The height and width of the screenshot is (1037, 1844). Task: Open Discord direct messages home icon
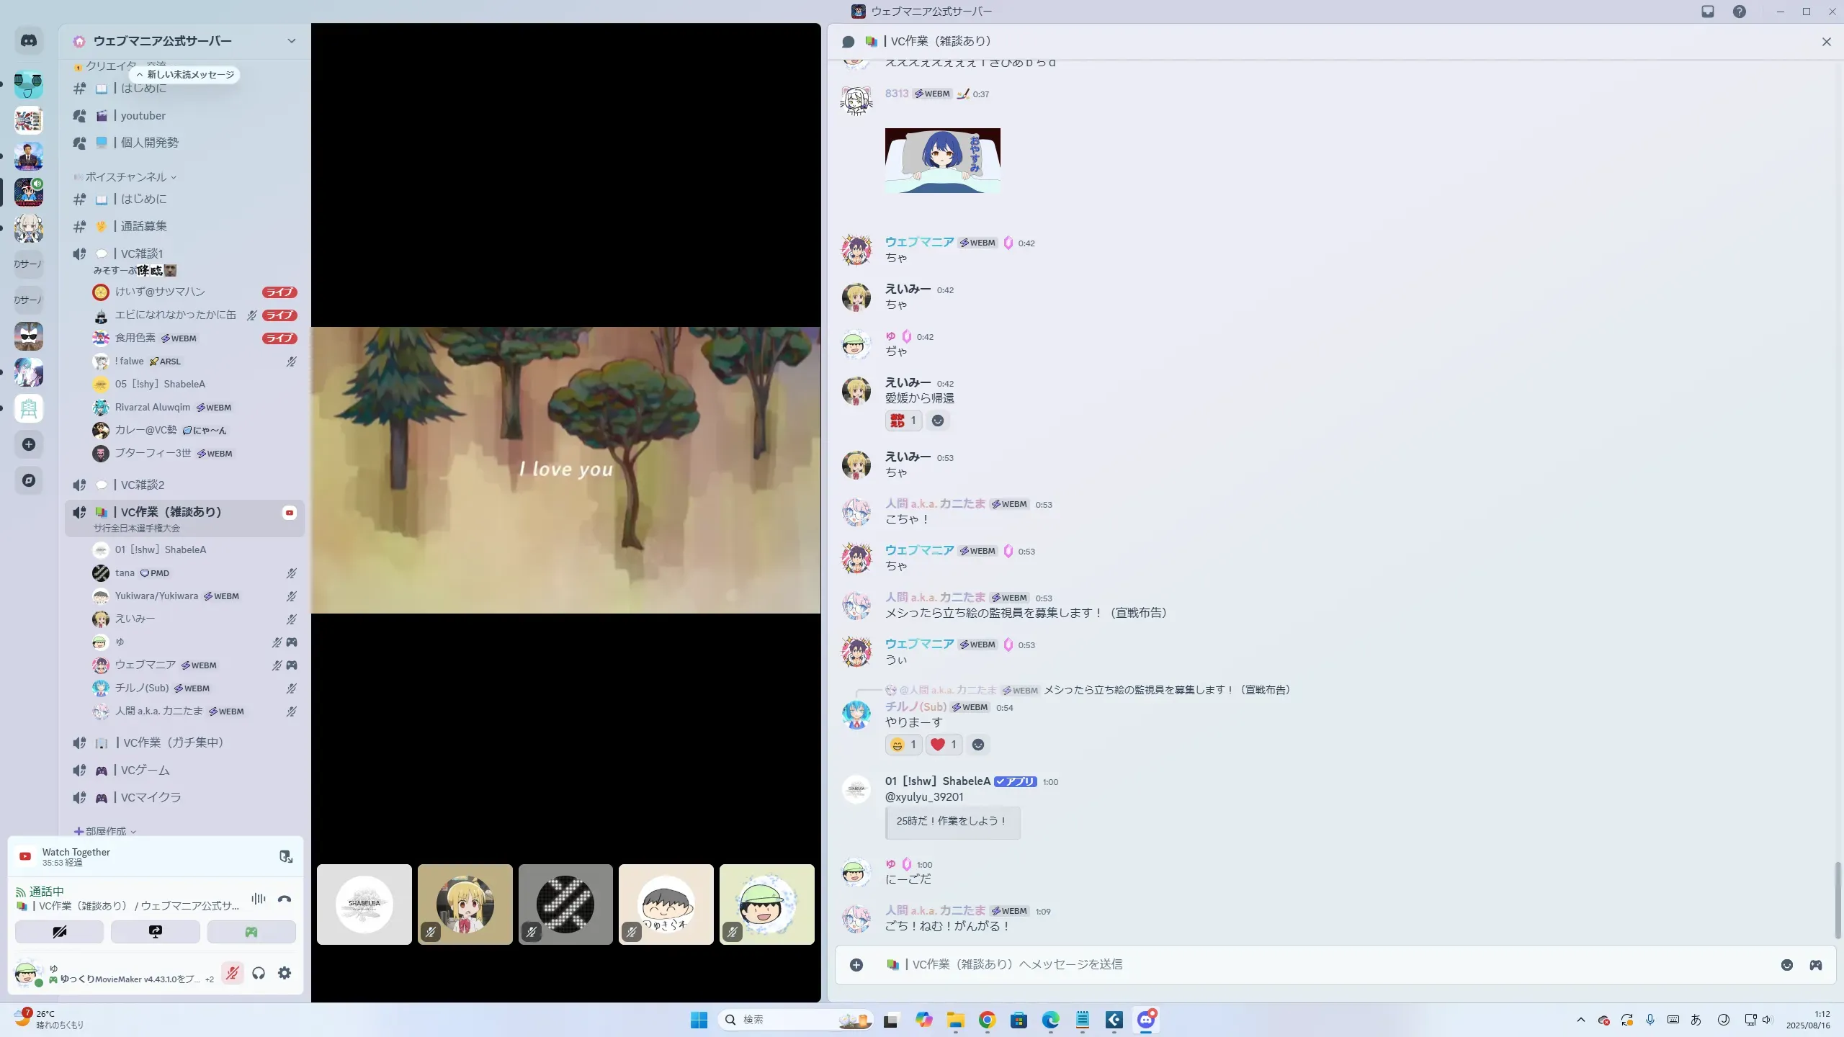point(29,41)
